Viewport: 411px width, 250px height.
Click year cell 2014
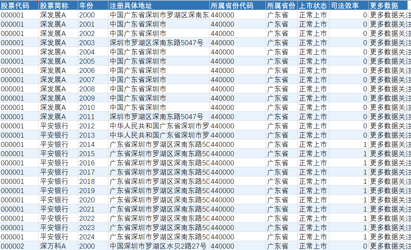93,144
